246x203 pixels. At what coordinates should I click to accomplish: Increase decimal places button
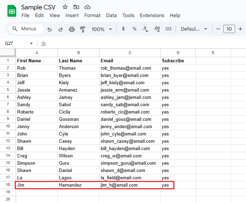tap(156, 29)
